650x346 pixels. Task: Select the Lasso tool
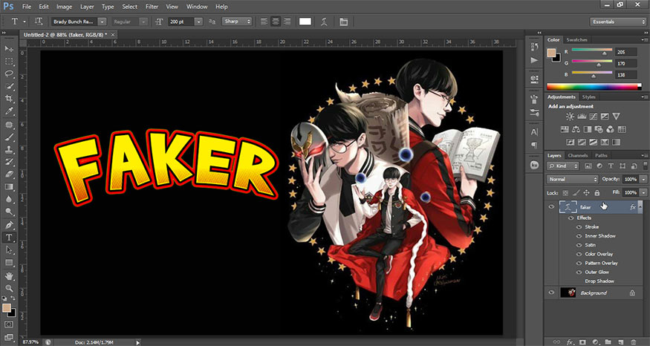[x=9, y=74]
